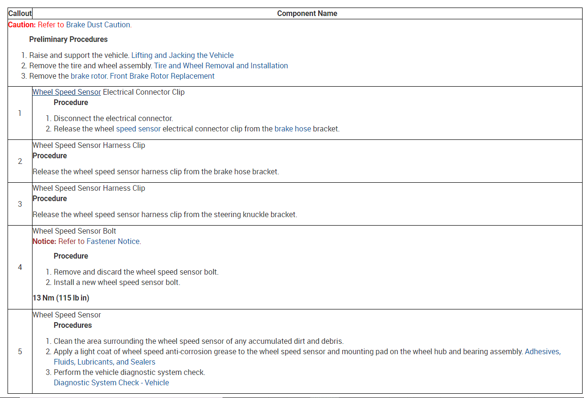Click callout number 3 cell
Screen dimensions: 584x398
click(x=20, y=204)
